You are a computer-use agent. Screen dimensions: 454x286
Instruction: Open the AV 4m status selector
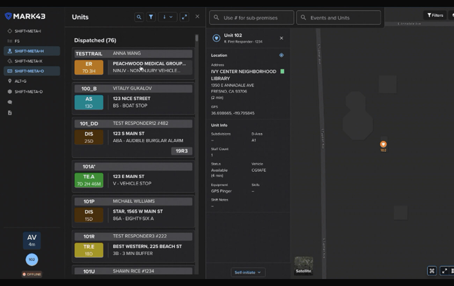pos(32,241)
